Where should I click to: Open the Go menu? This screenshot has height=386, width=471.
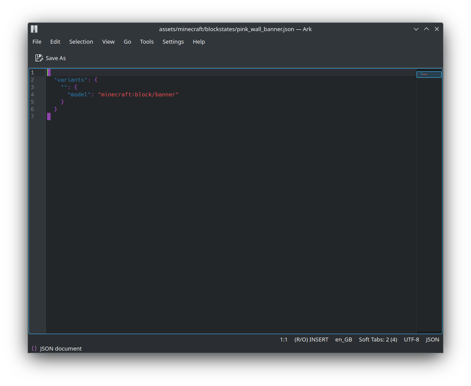(x=127, y=42)
